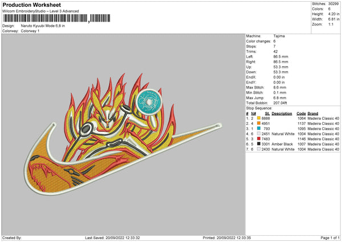Select the 'Color changes:' label
The height and width of the screenshot is (242, 342).
click(x=258, y=41)
